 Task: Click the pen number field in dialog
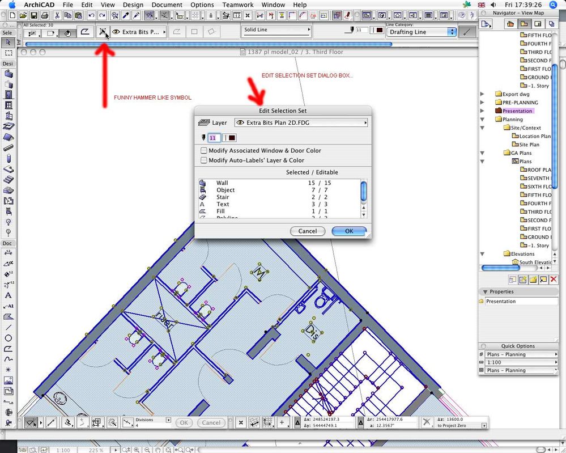click(x=214, y=138)
